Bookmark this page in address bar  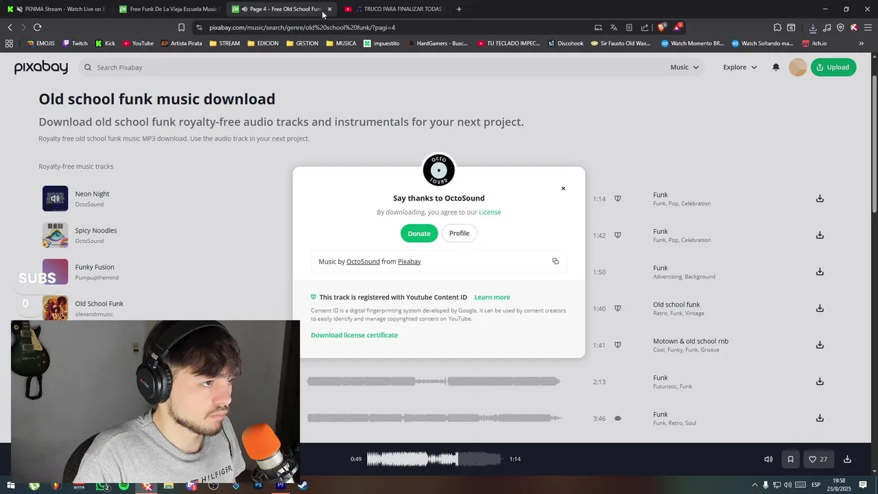181,27
